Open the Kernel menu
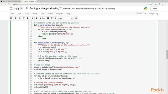The image size is (168, 94). 50,14
